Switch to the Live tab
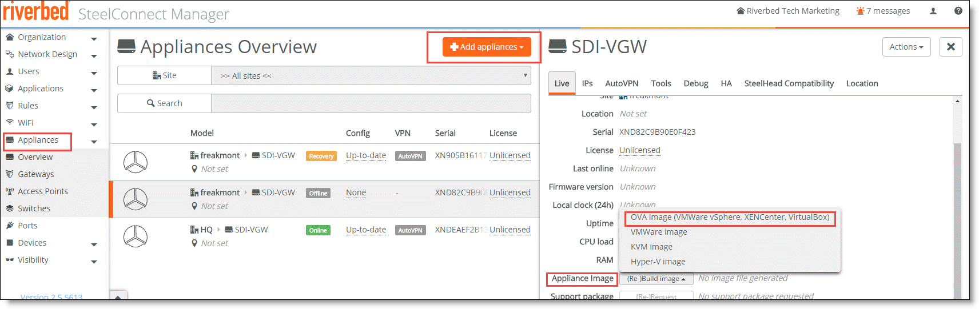The width and height of the screenshot is (979, 309). 562,83
